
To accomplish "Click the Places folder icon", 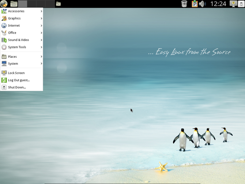I will pos(4,57).
